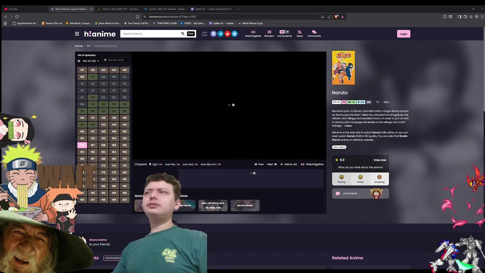The height and width of the screenshot is (273, 485).
Task: Click the bookmark page icon
Action: click(x=137, y=17)
